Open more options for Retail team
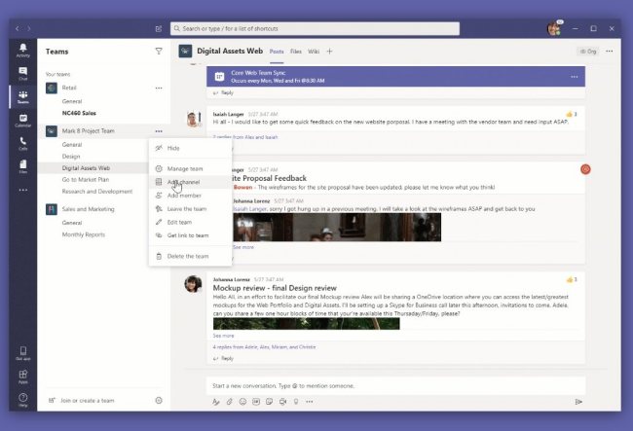Screen dimensions: 633x431 pos(159,88)
